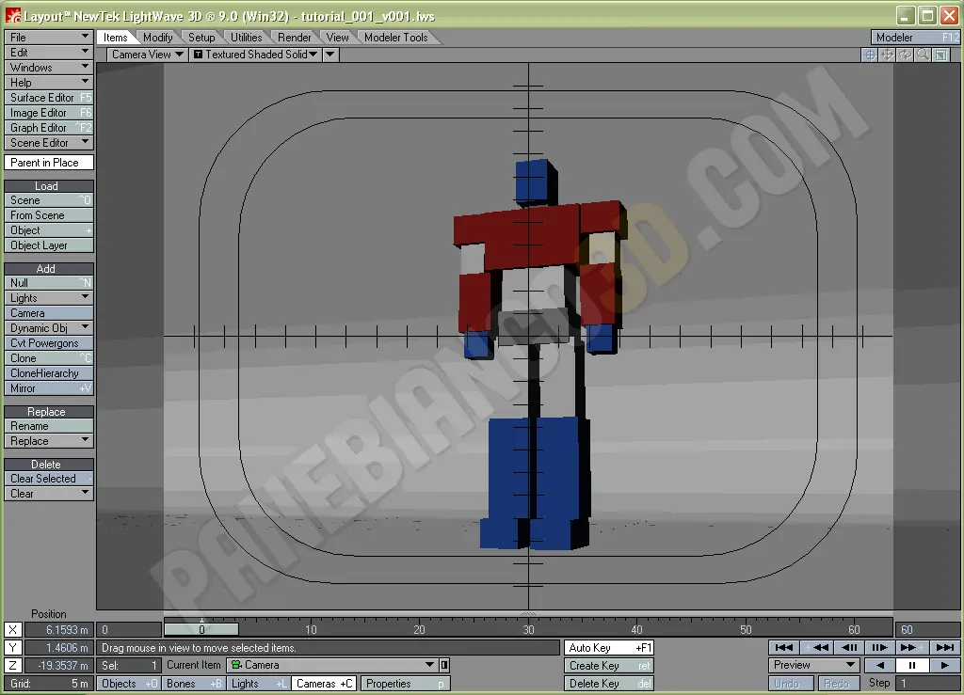This screenshot has height=695, width=964.
Task: Open the Preview dropdown
Action: [x=813, y=665]
